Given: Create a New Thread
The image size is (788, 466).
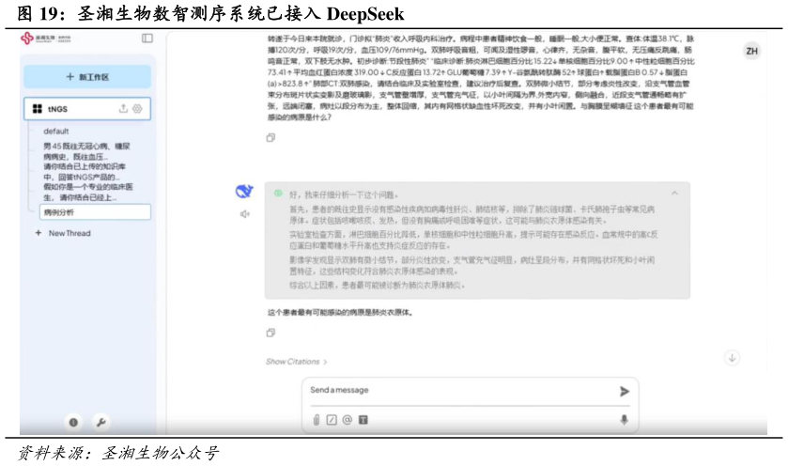Looking at the screenshot, I should 63,233.
